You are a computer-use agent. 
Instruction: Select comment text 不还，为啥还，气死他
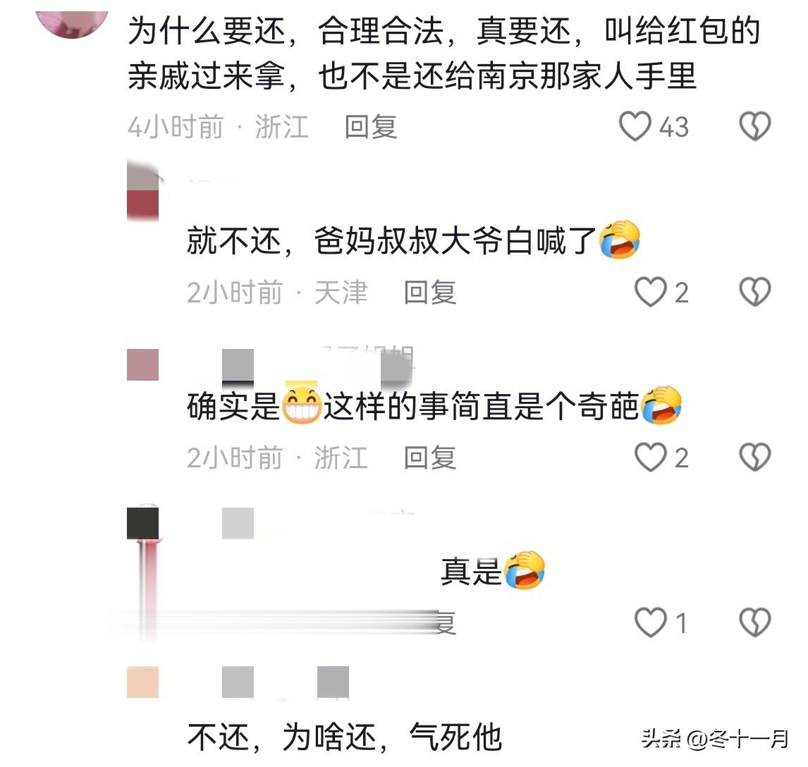(x=344, y=737)
